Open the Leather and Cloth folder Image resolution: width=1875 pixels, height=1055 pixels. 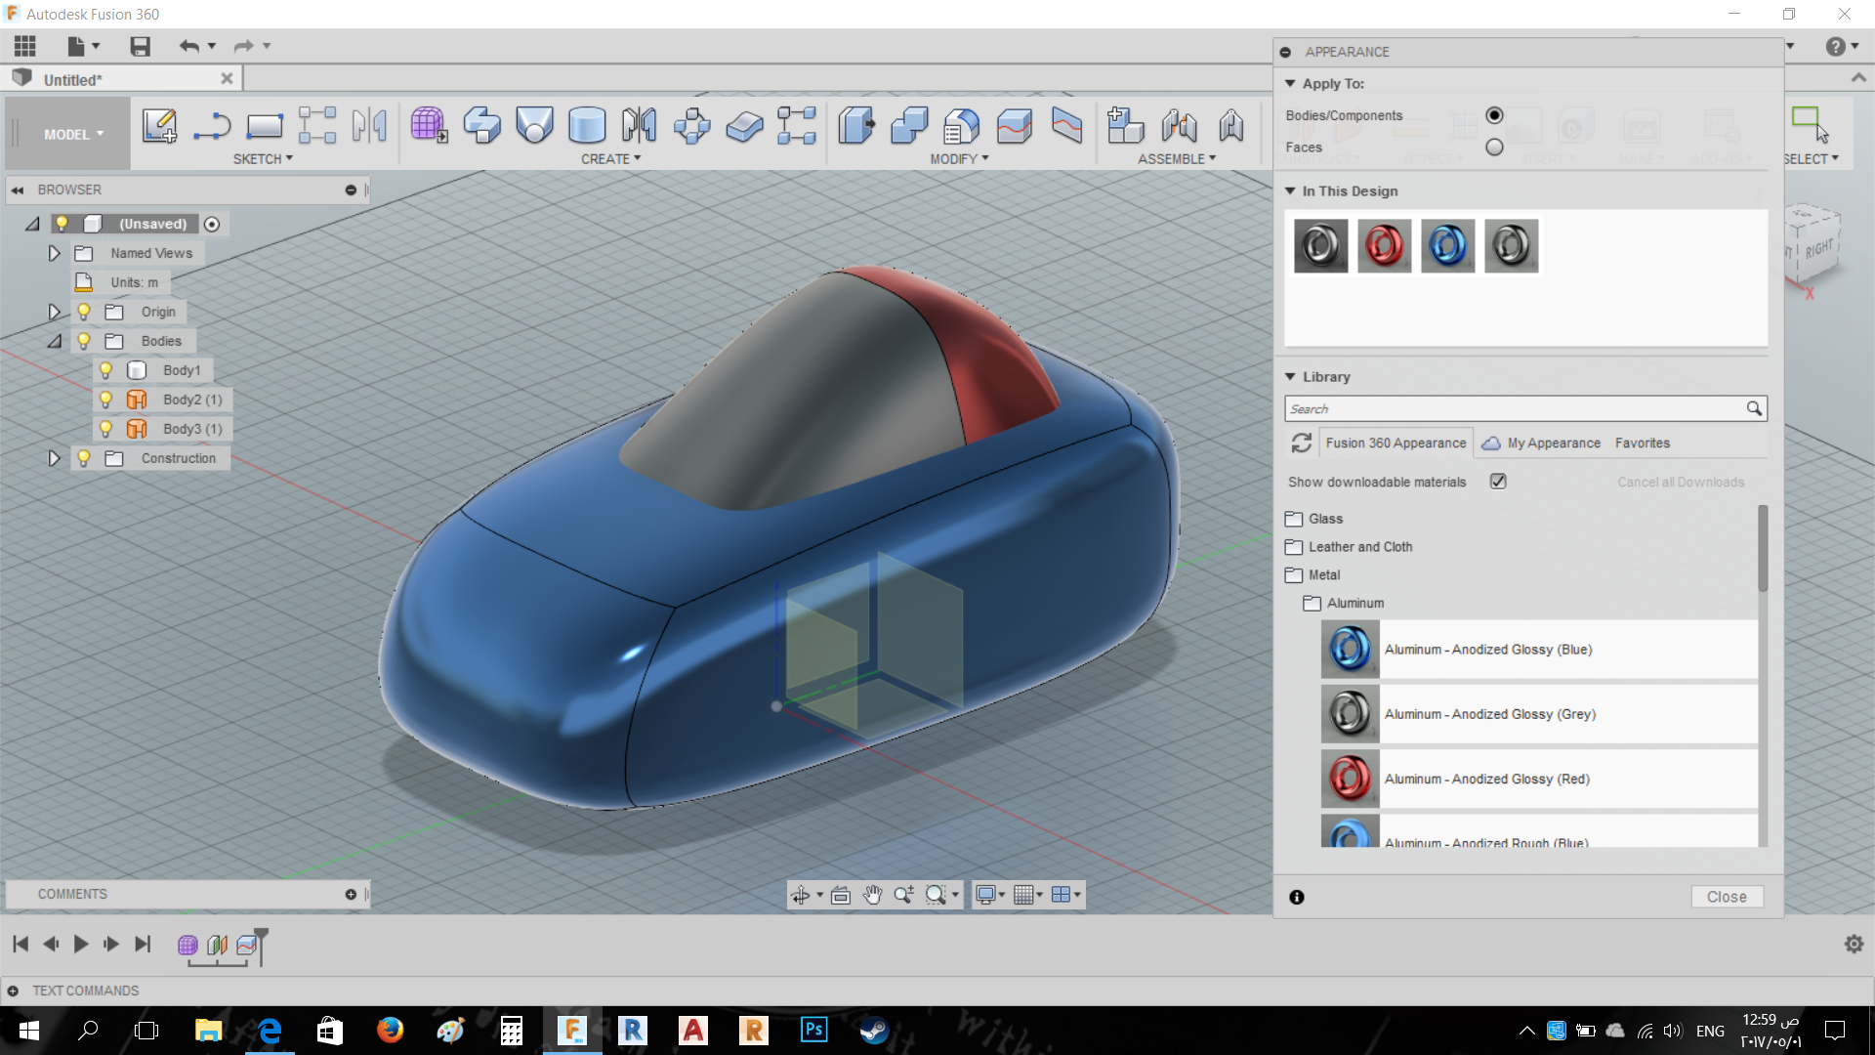click(1349, 547)
